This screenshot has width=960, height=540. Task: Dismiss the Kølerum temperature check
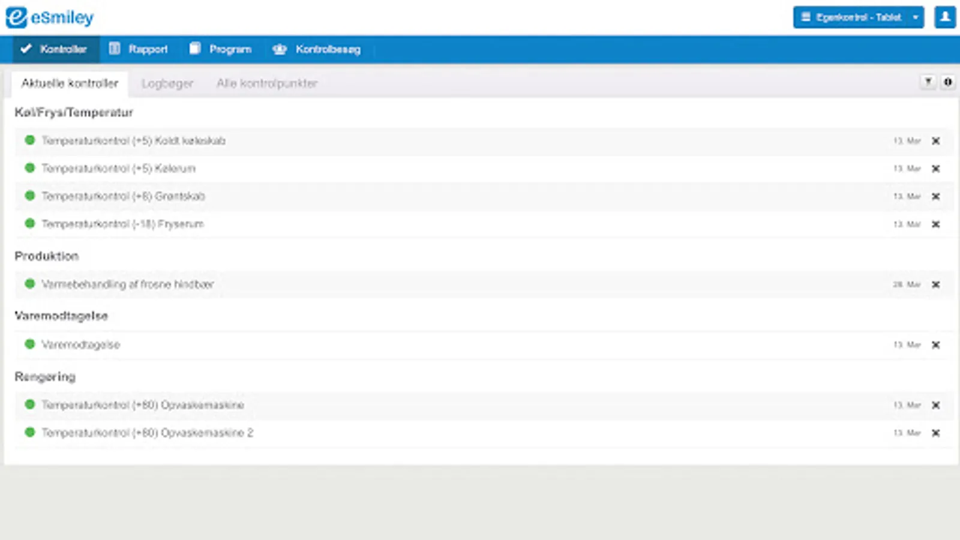(935, 169)
